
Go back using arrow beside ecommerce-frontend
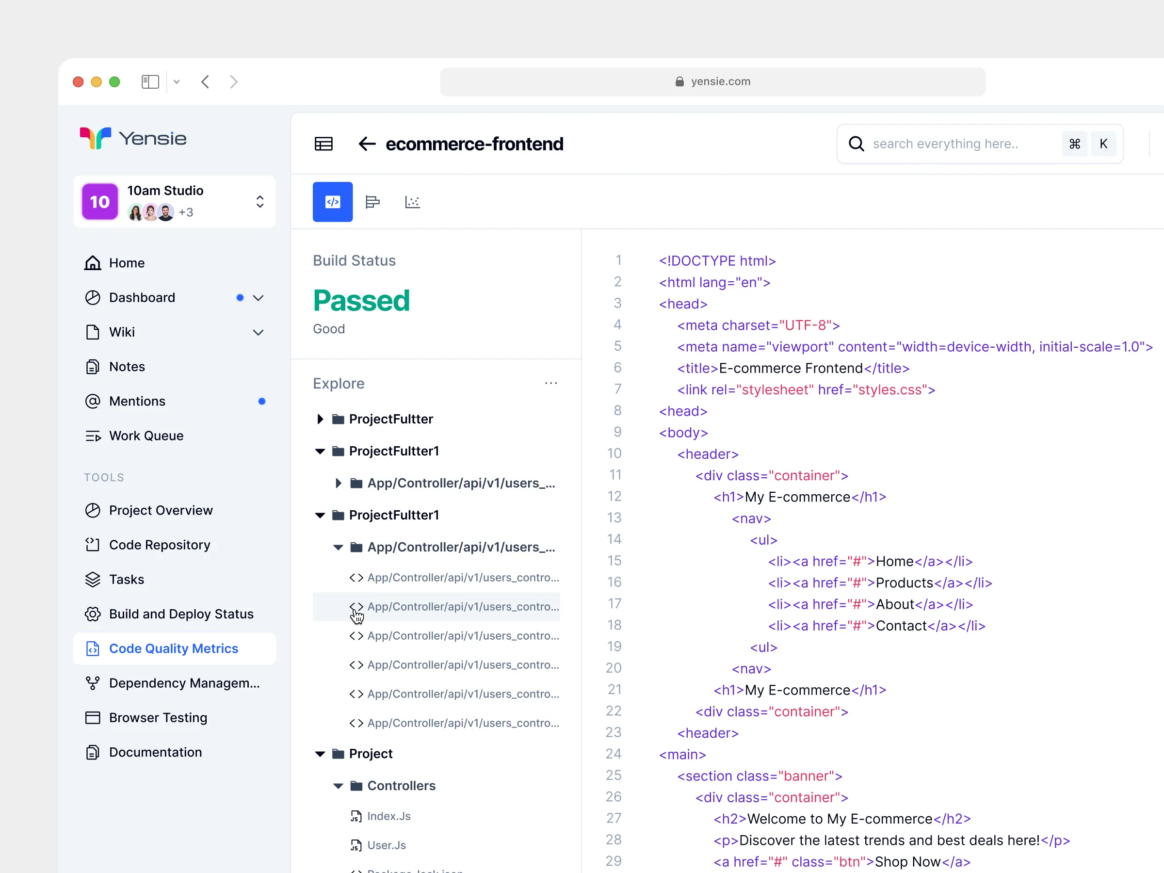[367, 144]
